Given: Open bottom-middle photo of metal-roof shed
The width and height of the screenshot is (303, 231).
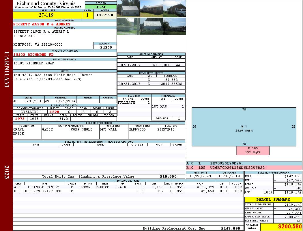Looking at the screenshot, I should [x=151, y=26].
